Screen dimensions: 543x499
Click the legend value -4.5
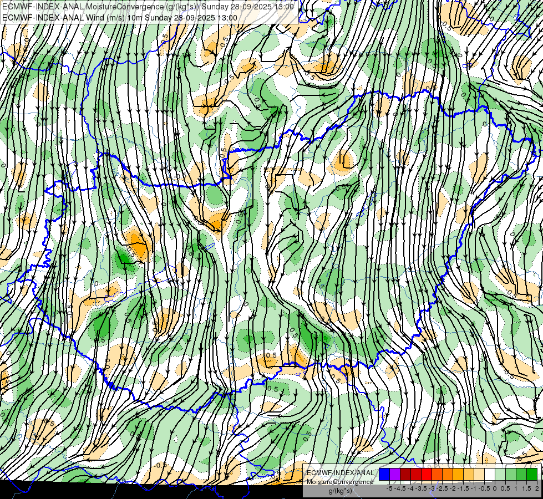click(x=400, y=488)
